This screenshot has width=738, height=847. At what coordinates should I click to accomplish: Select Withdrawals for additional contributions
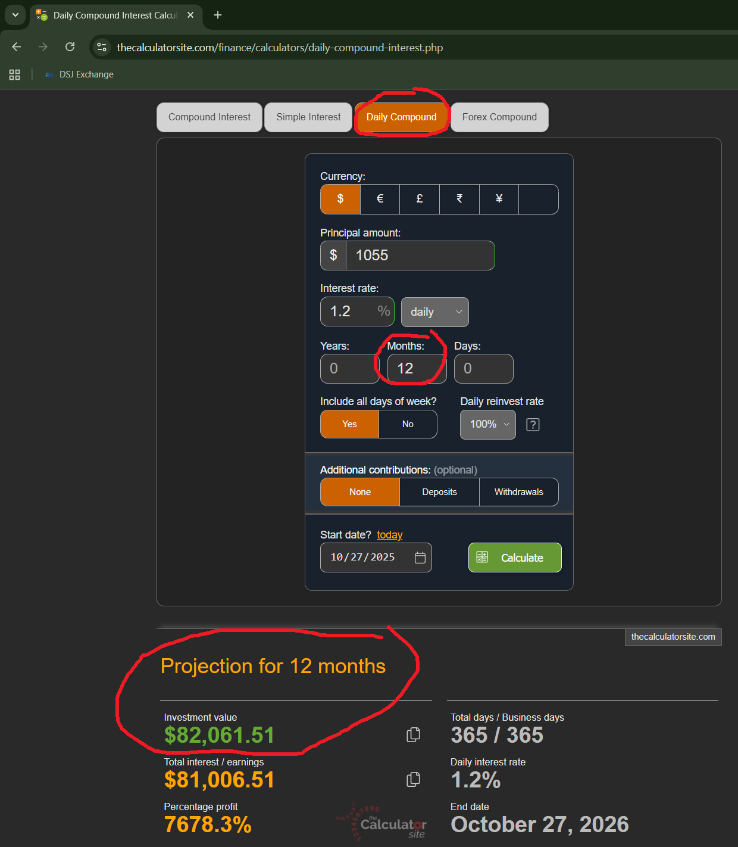point(519,492)
